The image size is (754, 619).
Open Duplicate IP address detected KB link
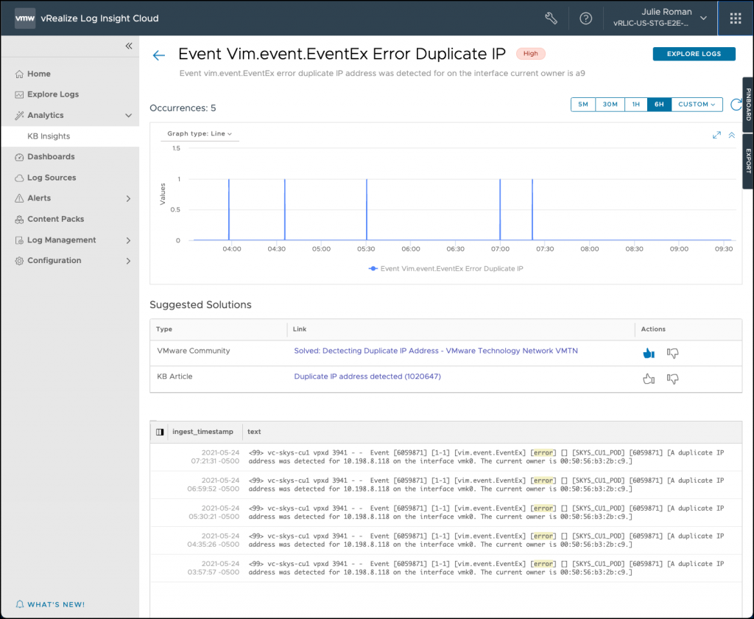click(x=367, y=377)
